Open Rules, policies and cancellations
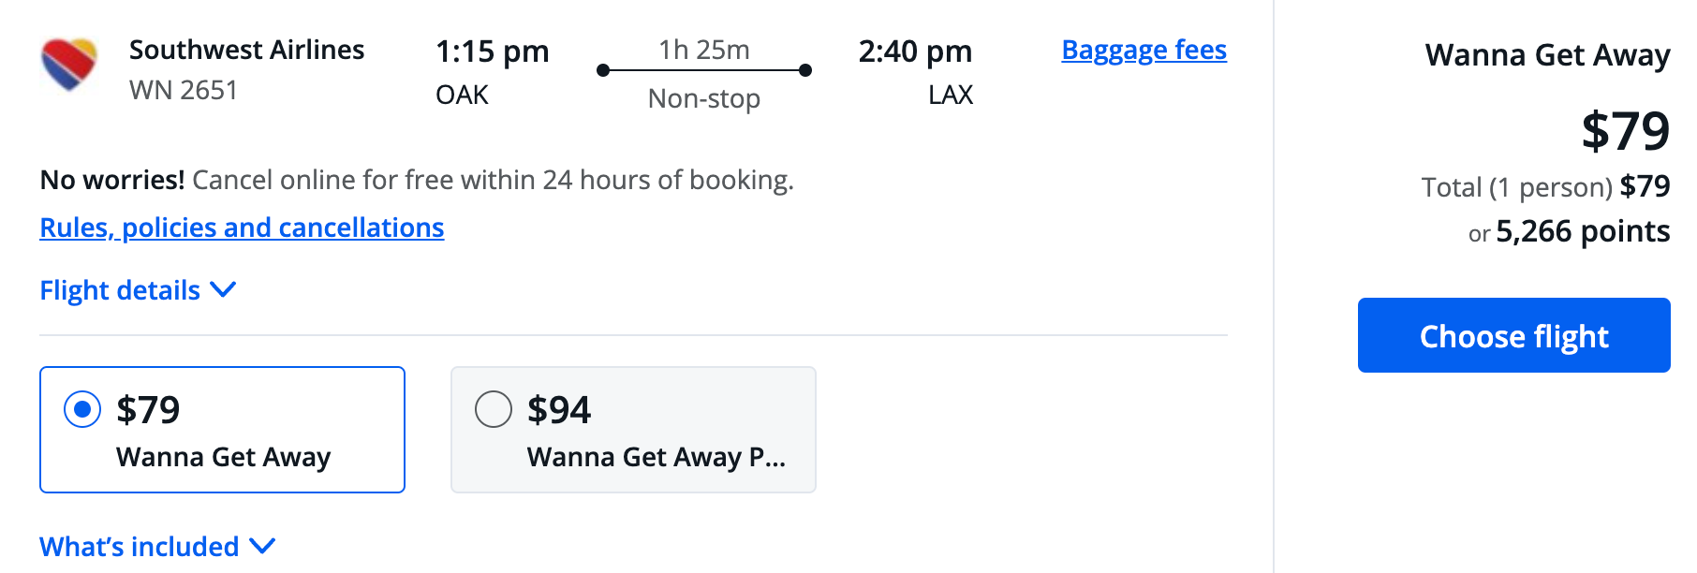 coord(241,227)
